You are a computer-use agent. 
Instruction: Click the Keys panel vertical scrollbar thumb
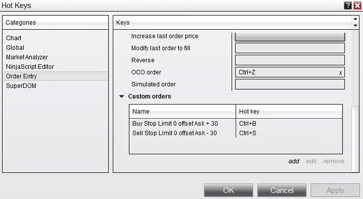pos(355,139)
